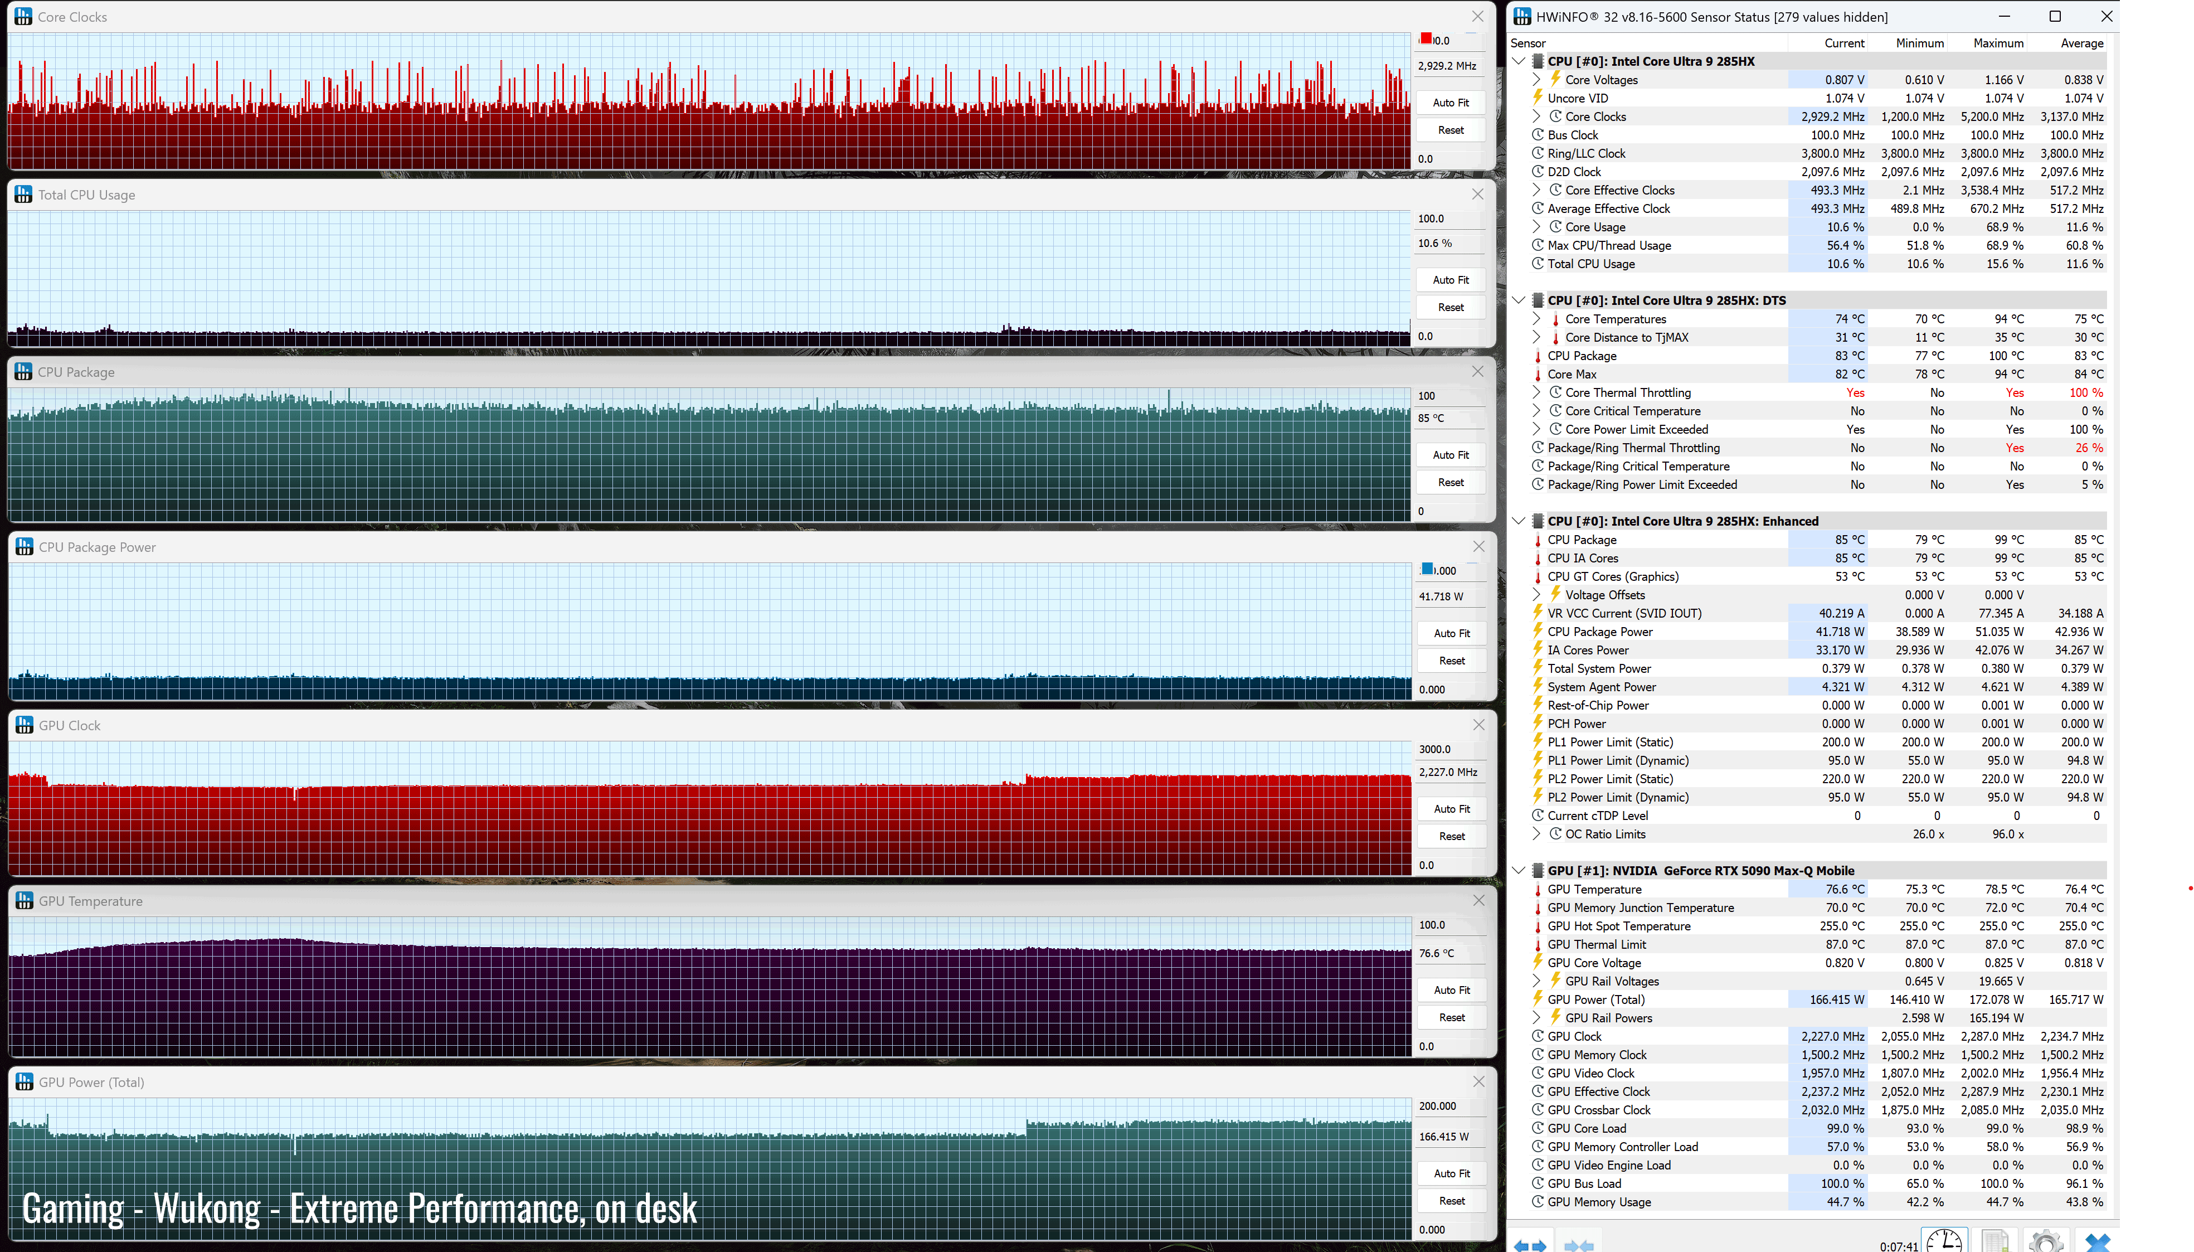Viewport: 2194px width, 1252px height.
Task: Click Reset in CPU Package Power graph
Action: pos(1452,661)
